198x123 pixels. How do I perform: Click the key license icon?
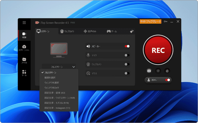166,22
